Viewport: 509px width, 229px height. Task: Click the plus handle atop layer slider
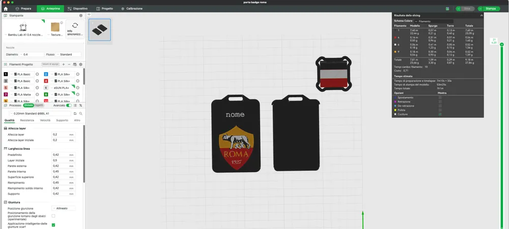(502, 44)
